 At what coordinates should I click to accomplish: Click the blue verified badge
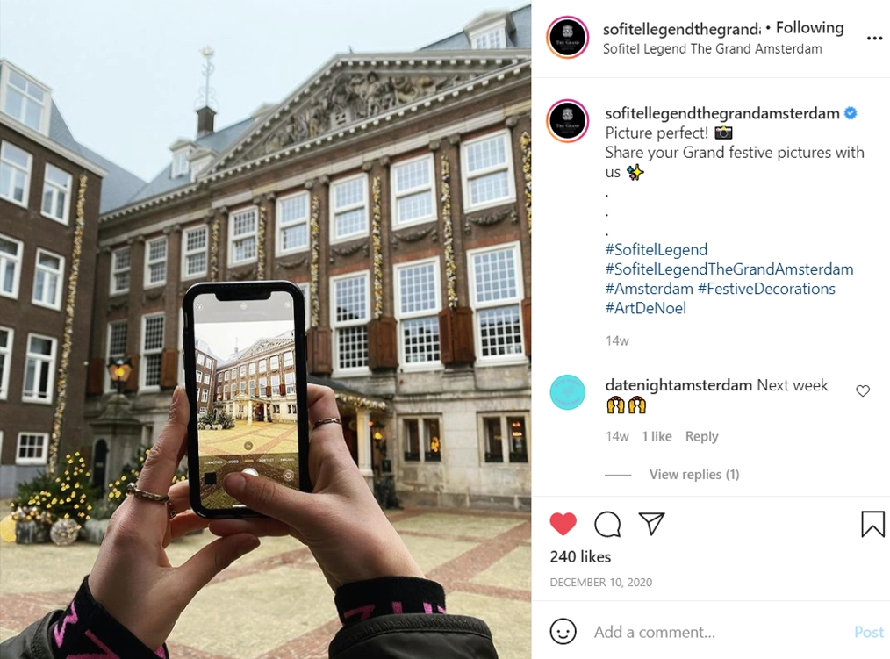pyautogui.click(x=851, y=113)
